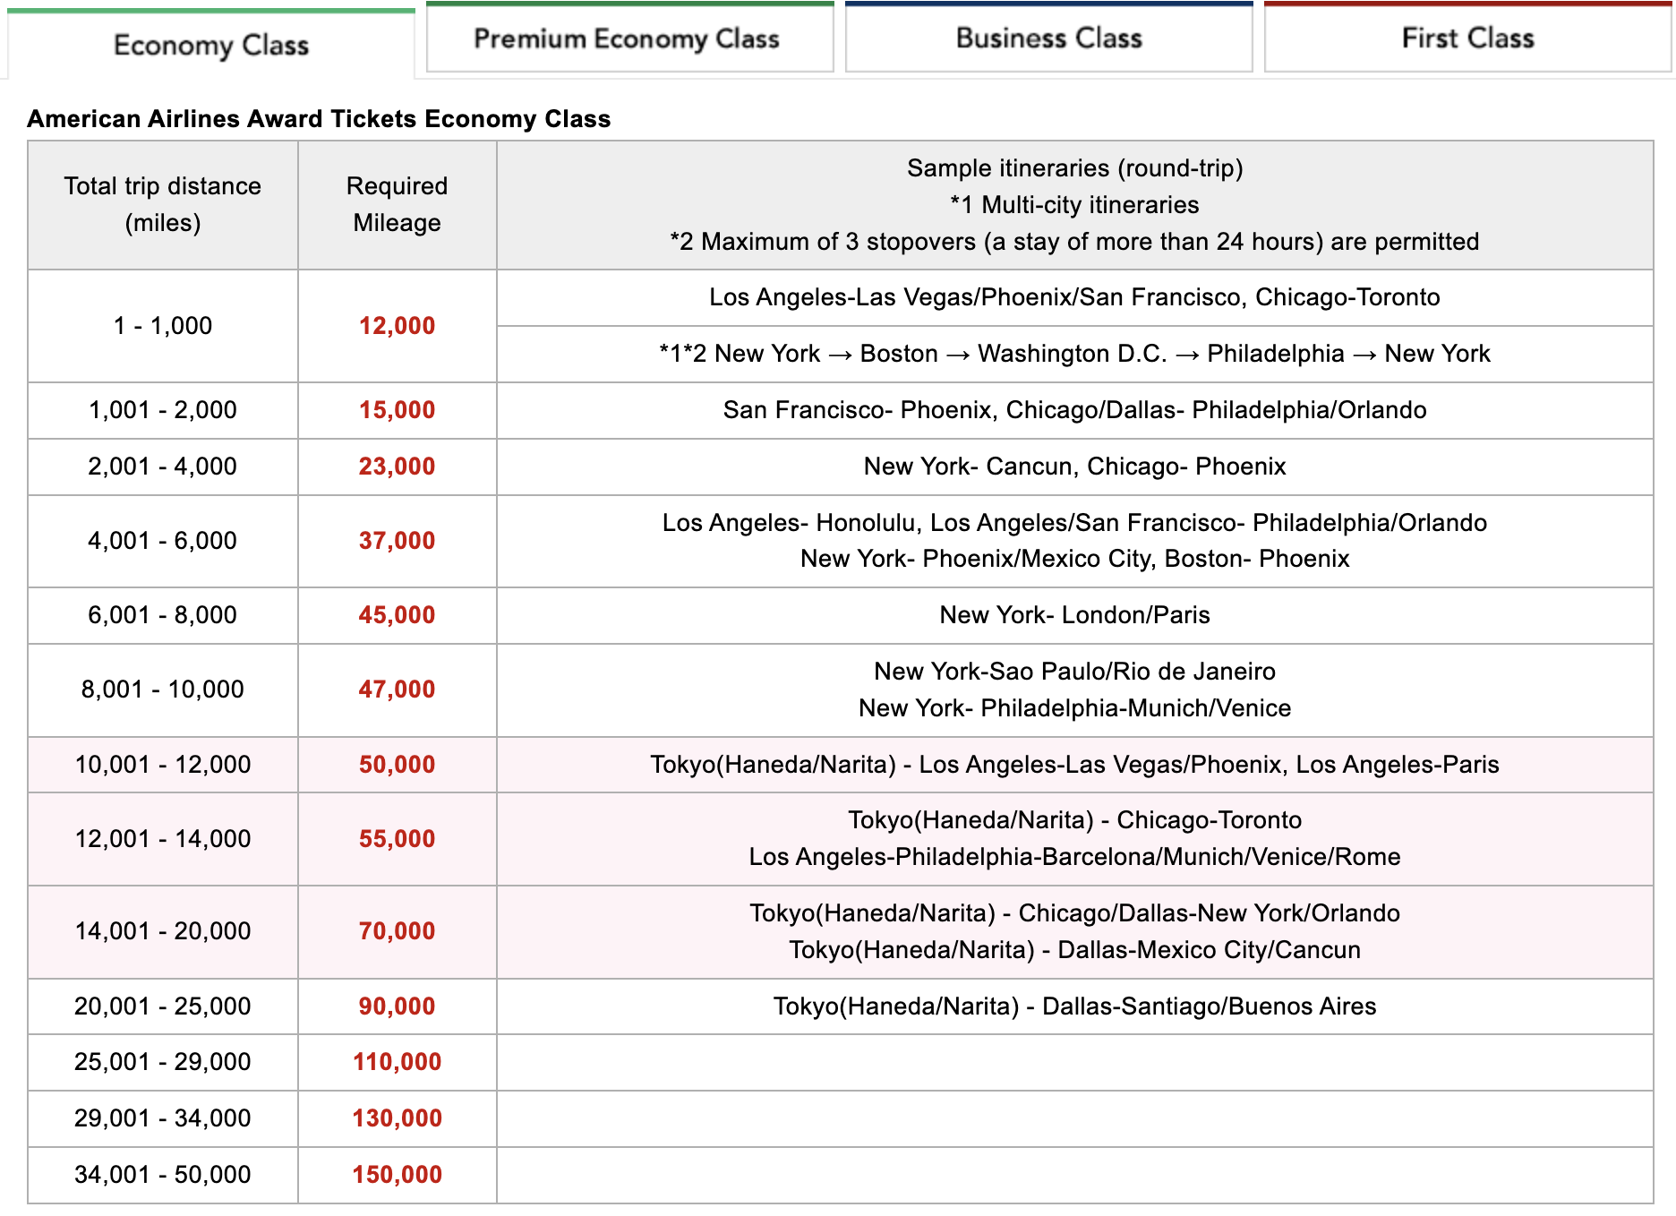Click the '130,000' required mileage value
The height and width of the screenshot is (1216, 1676).
[x=398, y=1118]
